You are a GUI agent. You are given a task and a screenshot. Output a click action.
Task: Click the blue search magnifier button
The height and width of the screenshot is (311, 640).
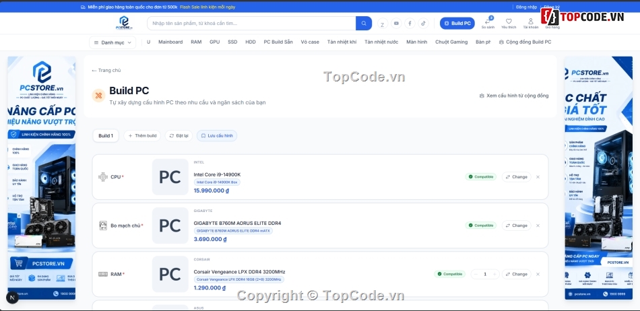click(364, 24)
